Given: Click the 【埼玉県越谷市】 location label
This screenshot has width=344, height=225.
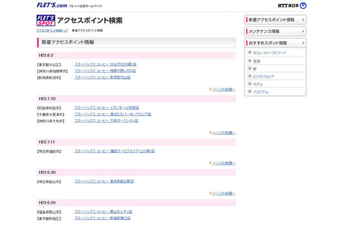Looking at the screenshot, I should [x=49, y=182].
